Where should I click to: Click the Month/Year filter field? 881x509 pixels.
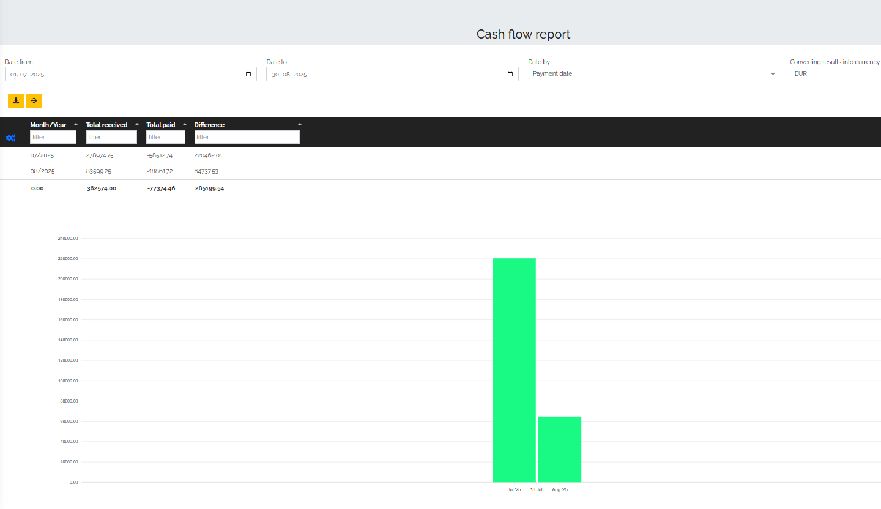coord(53,138)
